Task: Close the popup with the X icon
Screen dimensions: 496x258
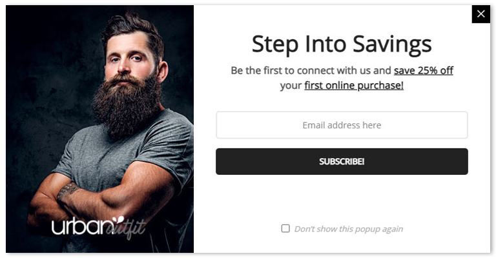Action: pyautogui.click(x=480, y=14)
